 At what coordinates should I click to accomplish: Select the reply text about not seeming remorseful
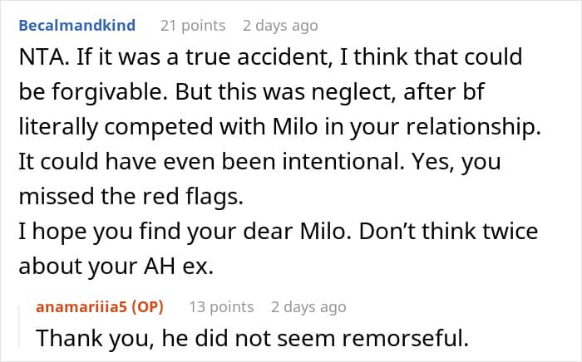pyautogui.click(x=253, y=338)
